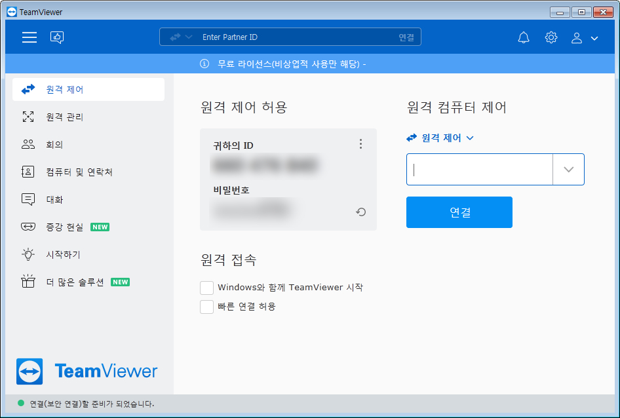The height and width of the screenshot is (418, 620).
Task: Maximize the TeamViewer window
Action: tap(581, 12)
